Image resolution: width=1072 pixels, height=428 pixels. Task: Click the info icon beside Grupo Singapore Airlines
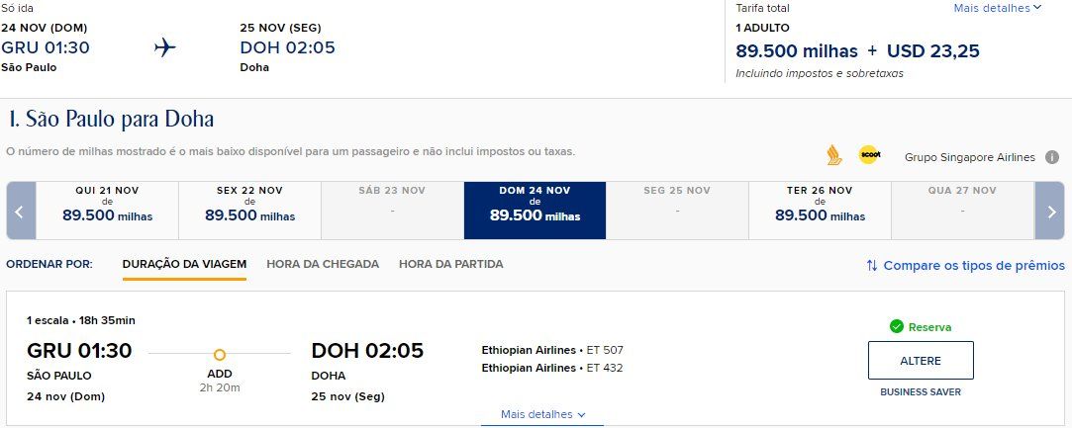(x=1052, y=158)
